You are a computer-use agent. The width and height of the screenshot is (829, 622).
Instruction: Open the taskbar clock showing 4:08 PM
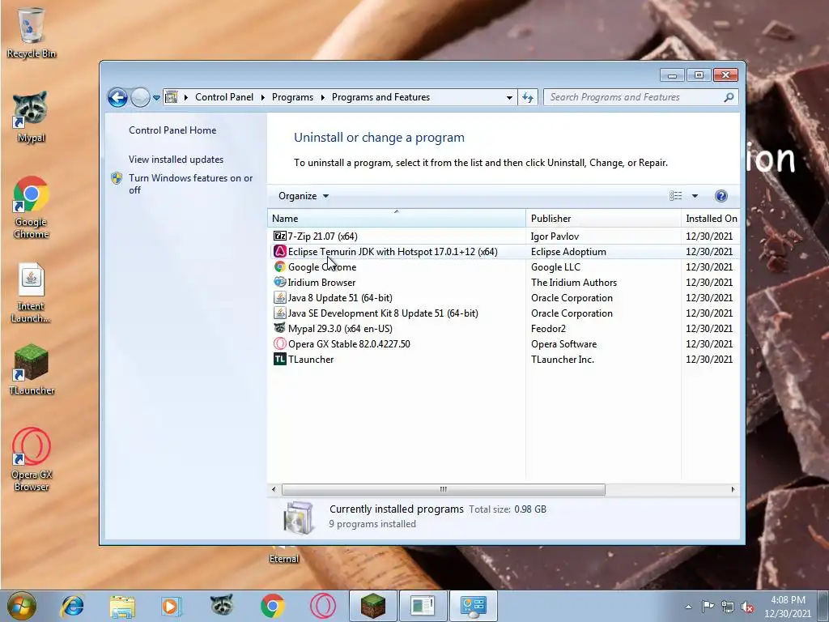(x=788, y=606)
